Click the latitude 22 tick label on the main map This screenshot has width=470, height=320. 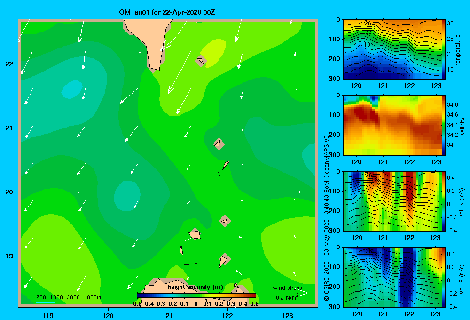(x=9, y=64)
